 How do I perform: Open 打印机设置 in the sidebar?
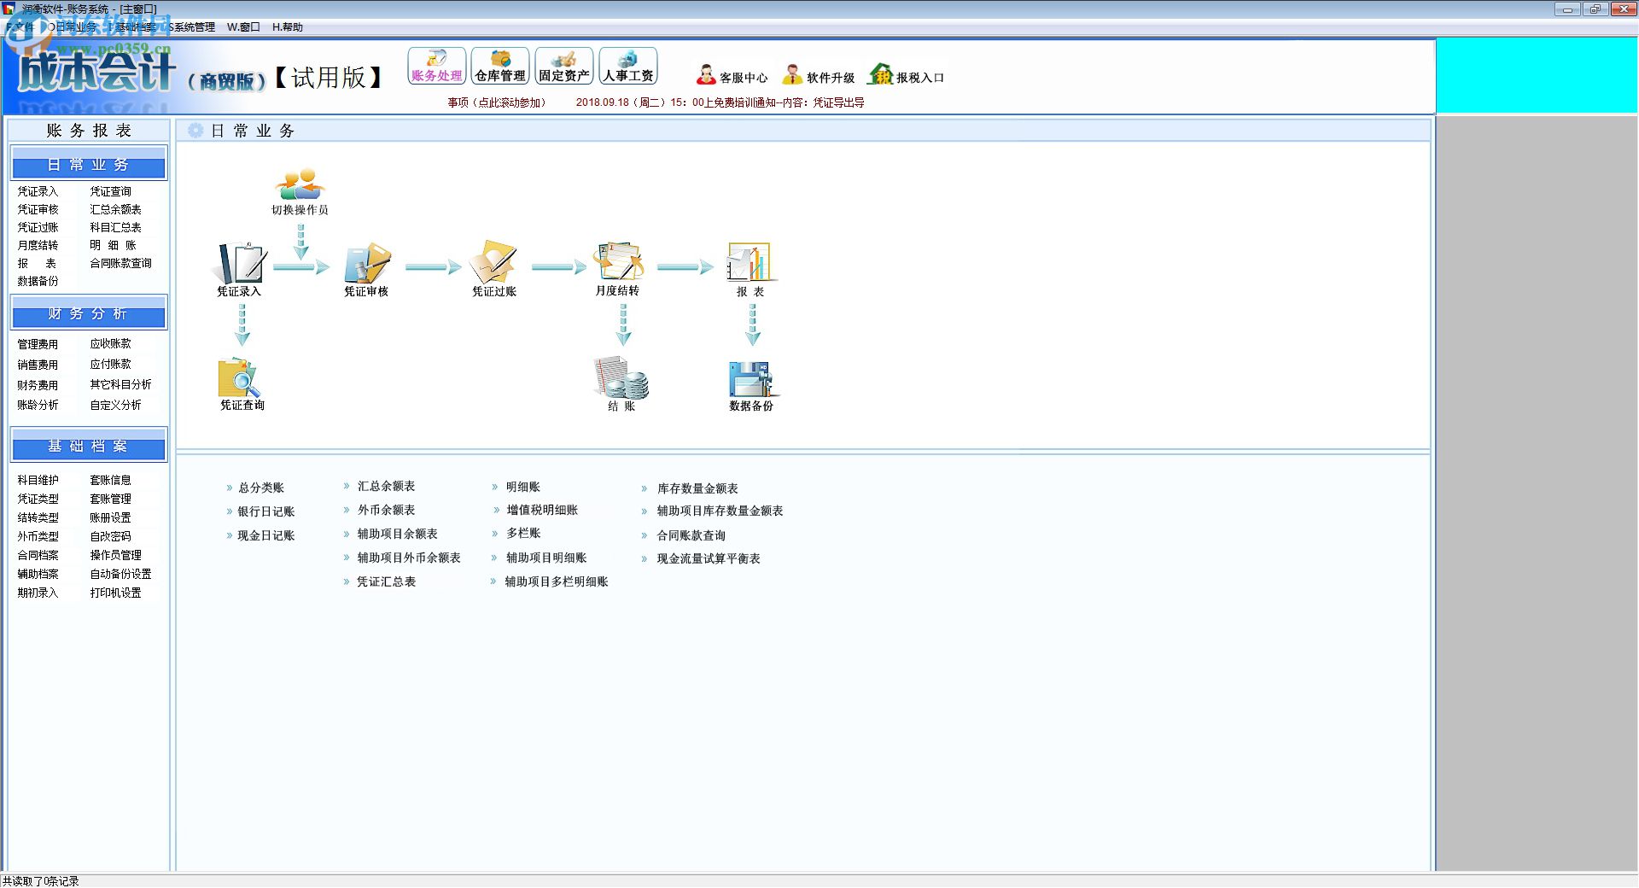click(116, 593)
